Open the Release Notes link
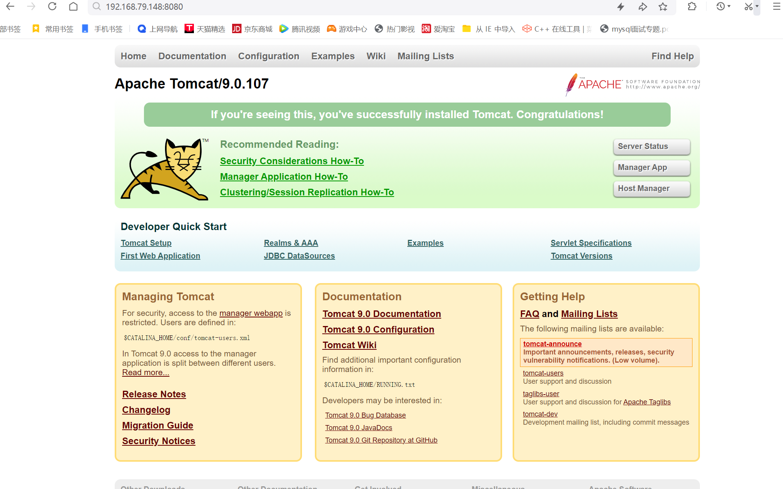 click(x=154, y=394)
